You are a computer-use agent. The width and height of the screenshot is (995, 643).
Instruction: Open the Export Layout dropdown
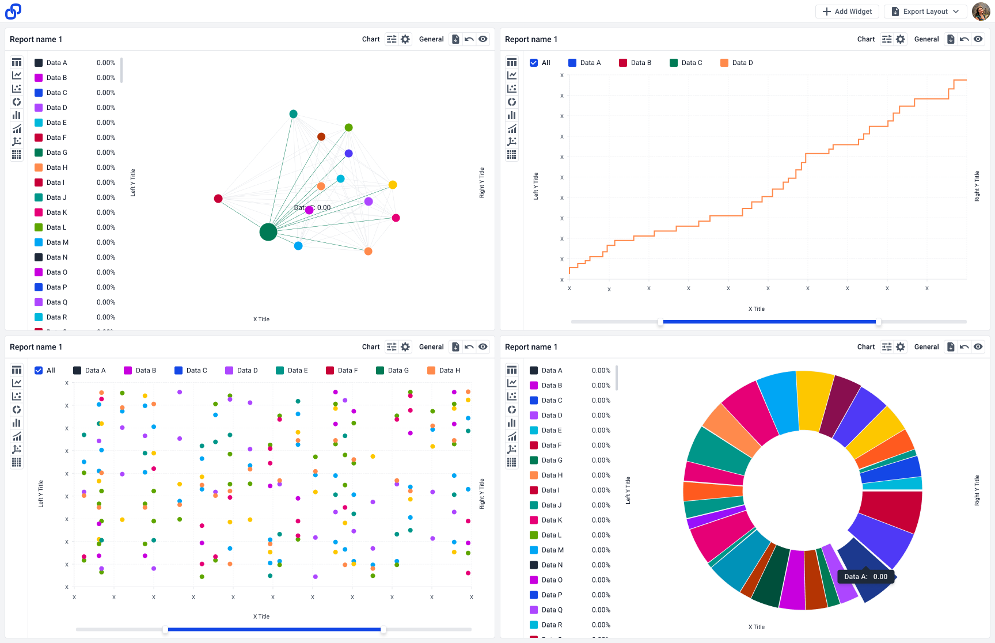pyautogui.click(x=925, y=12)
